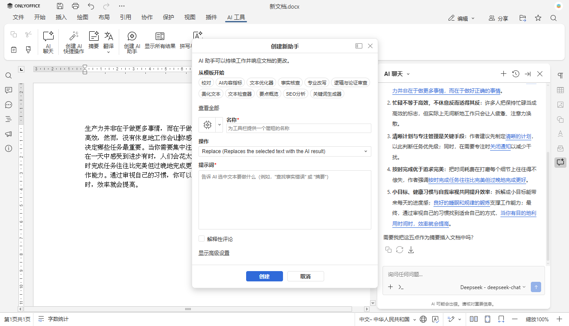Click 创建 AI 快捷操作 wand icon
Viewport: 569px width, 326px height.
pyautogui.click(x=74, y=36)
